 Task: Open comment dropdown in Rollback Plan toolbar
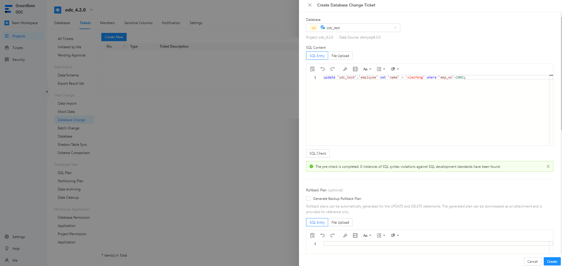(395, 235)
